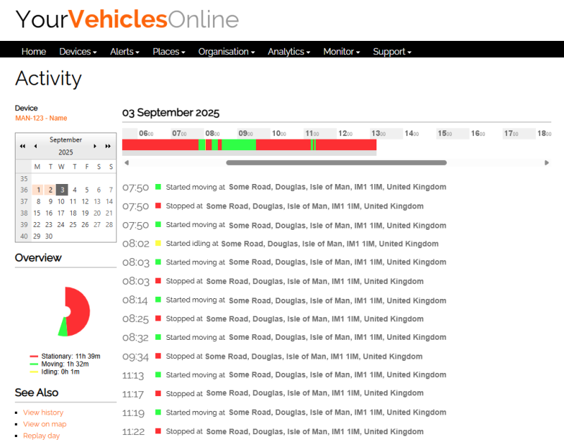
Task: Go to Home in navigation bar
Action: point(34,51)
